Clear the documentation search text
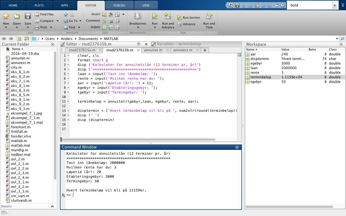The height and width of the screenshot is (216, 346). click(335, 5)
